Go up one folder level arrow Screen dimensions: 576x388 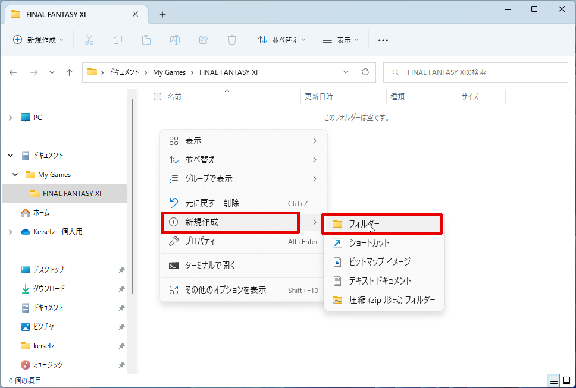tap(69, 72)
